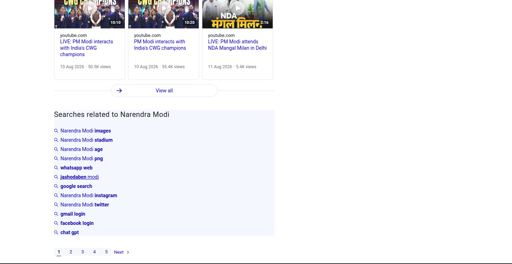Click magnifier icon beside chat gpt
This screenshot has height=264, width=512.
click(56, 232)
